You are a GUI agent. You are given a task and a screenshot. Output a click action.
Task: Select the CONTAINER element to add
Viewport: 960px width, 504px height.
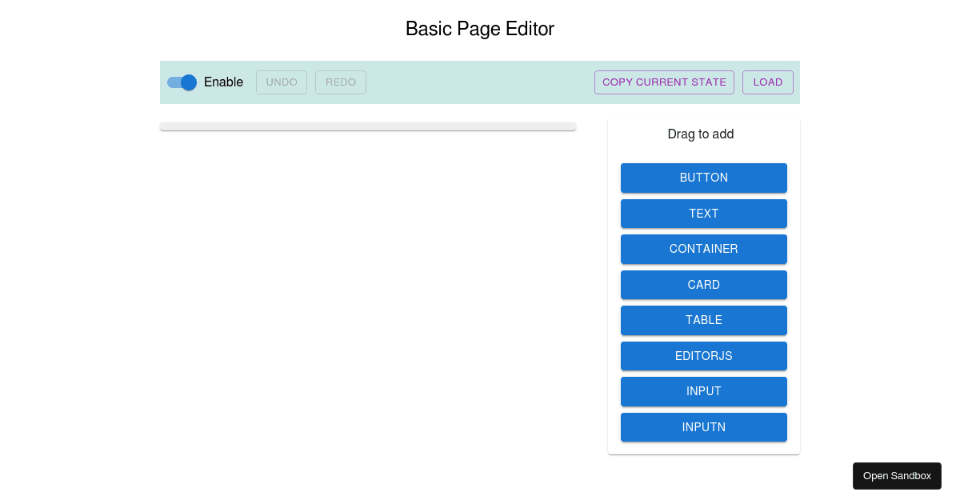coord(704,249)
